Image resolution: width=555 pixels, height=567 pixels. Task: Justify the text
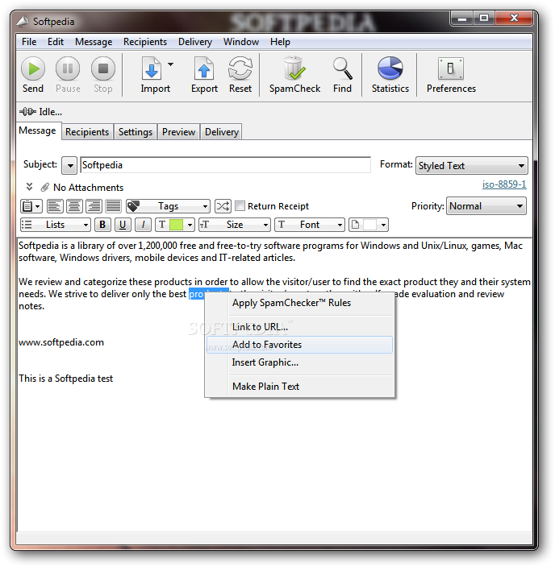pyautogui.click(x=114, y=206)
